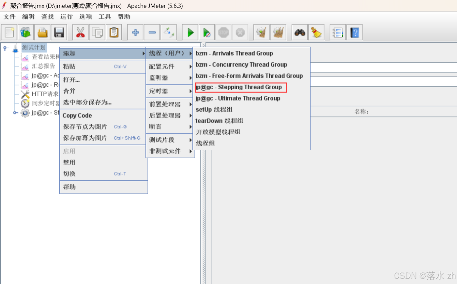Select the 查看结果树 tree item
Screen dimensions: 457x284
(x=46, y=57)
